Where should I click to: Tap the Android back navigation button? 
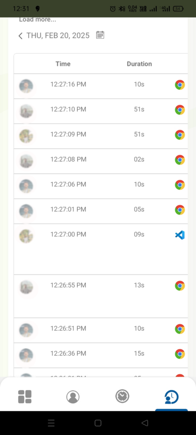(145, 423)
